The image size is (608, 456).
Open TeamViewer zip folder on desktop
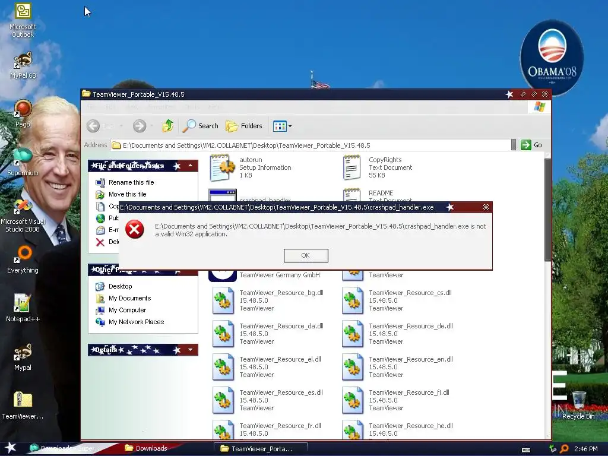23,406
